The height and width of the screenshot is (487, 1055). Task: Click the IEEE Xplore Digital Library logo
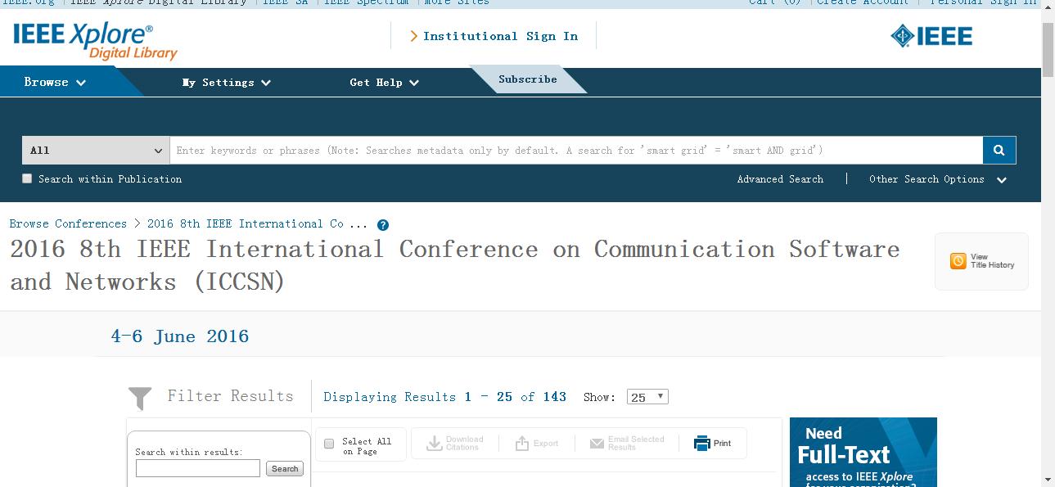(x=95, y=41)
